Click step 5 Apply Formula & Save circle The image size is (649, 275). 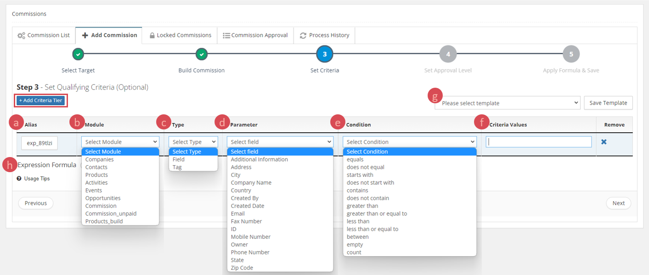pyautogui.click(x=571, y=54)
